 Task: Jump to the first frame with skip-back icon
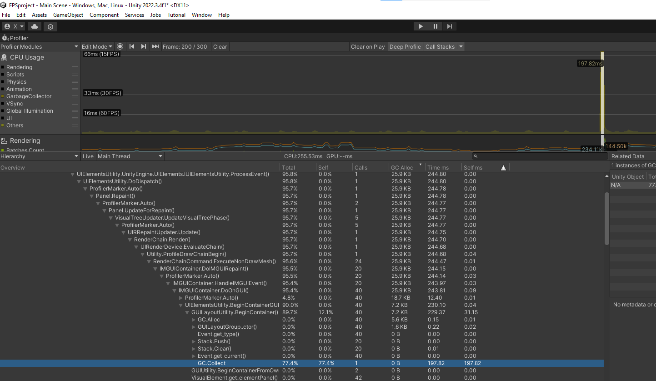click(x=132, y=46)
